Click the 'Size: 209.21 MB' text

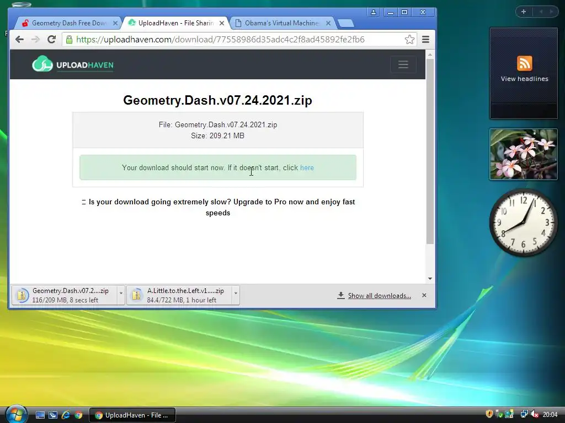coord(217,135)
